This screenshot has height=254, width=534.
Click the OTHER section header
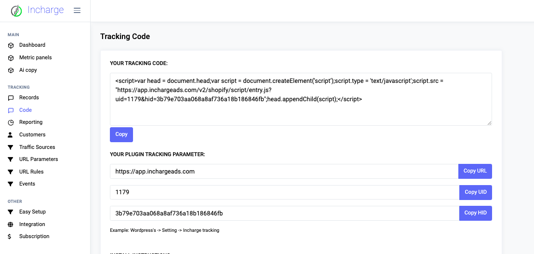tap(15, 201)
